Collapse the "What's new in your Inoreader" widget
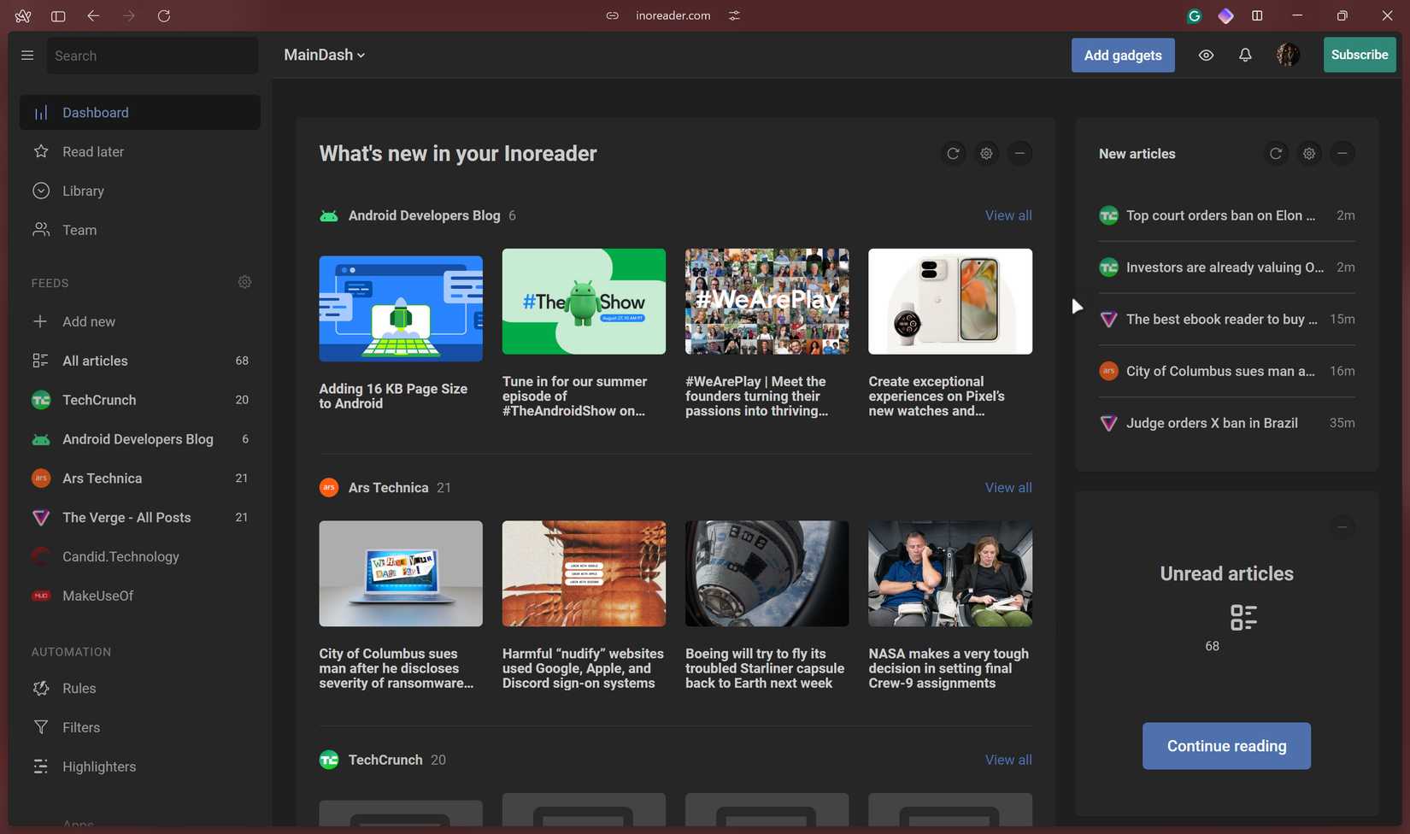 1019,153
